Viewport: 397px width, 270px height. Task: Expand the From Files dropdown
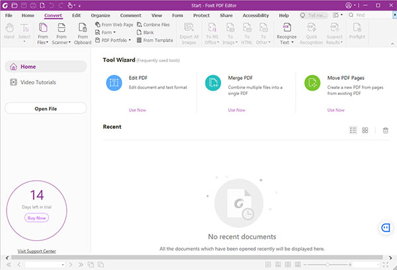click(43, 44)
